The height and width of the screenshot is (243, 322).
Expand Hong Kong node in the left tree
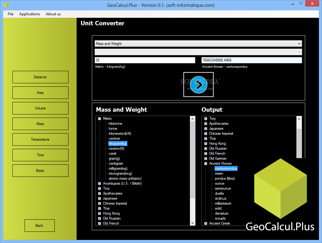(x=100, y=214)
